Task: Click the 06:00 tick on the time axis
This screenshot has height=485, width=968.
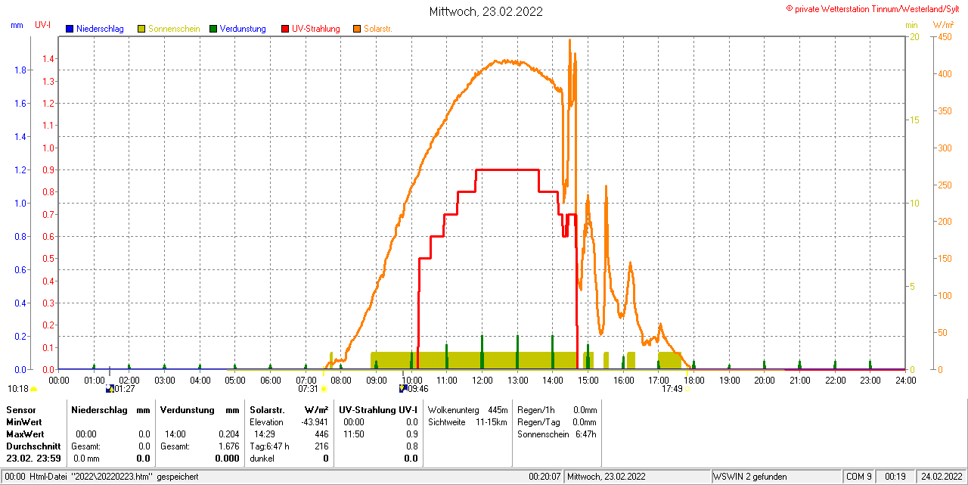Action: tap(270, 380)
